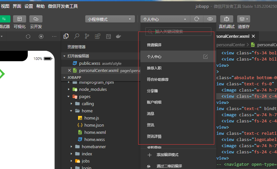Open the simulator more options ellipsis
The width and height of the screenshot is (277, 169).
[x=54, y=36]
